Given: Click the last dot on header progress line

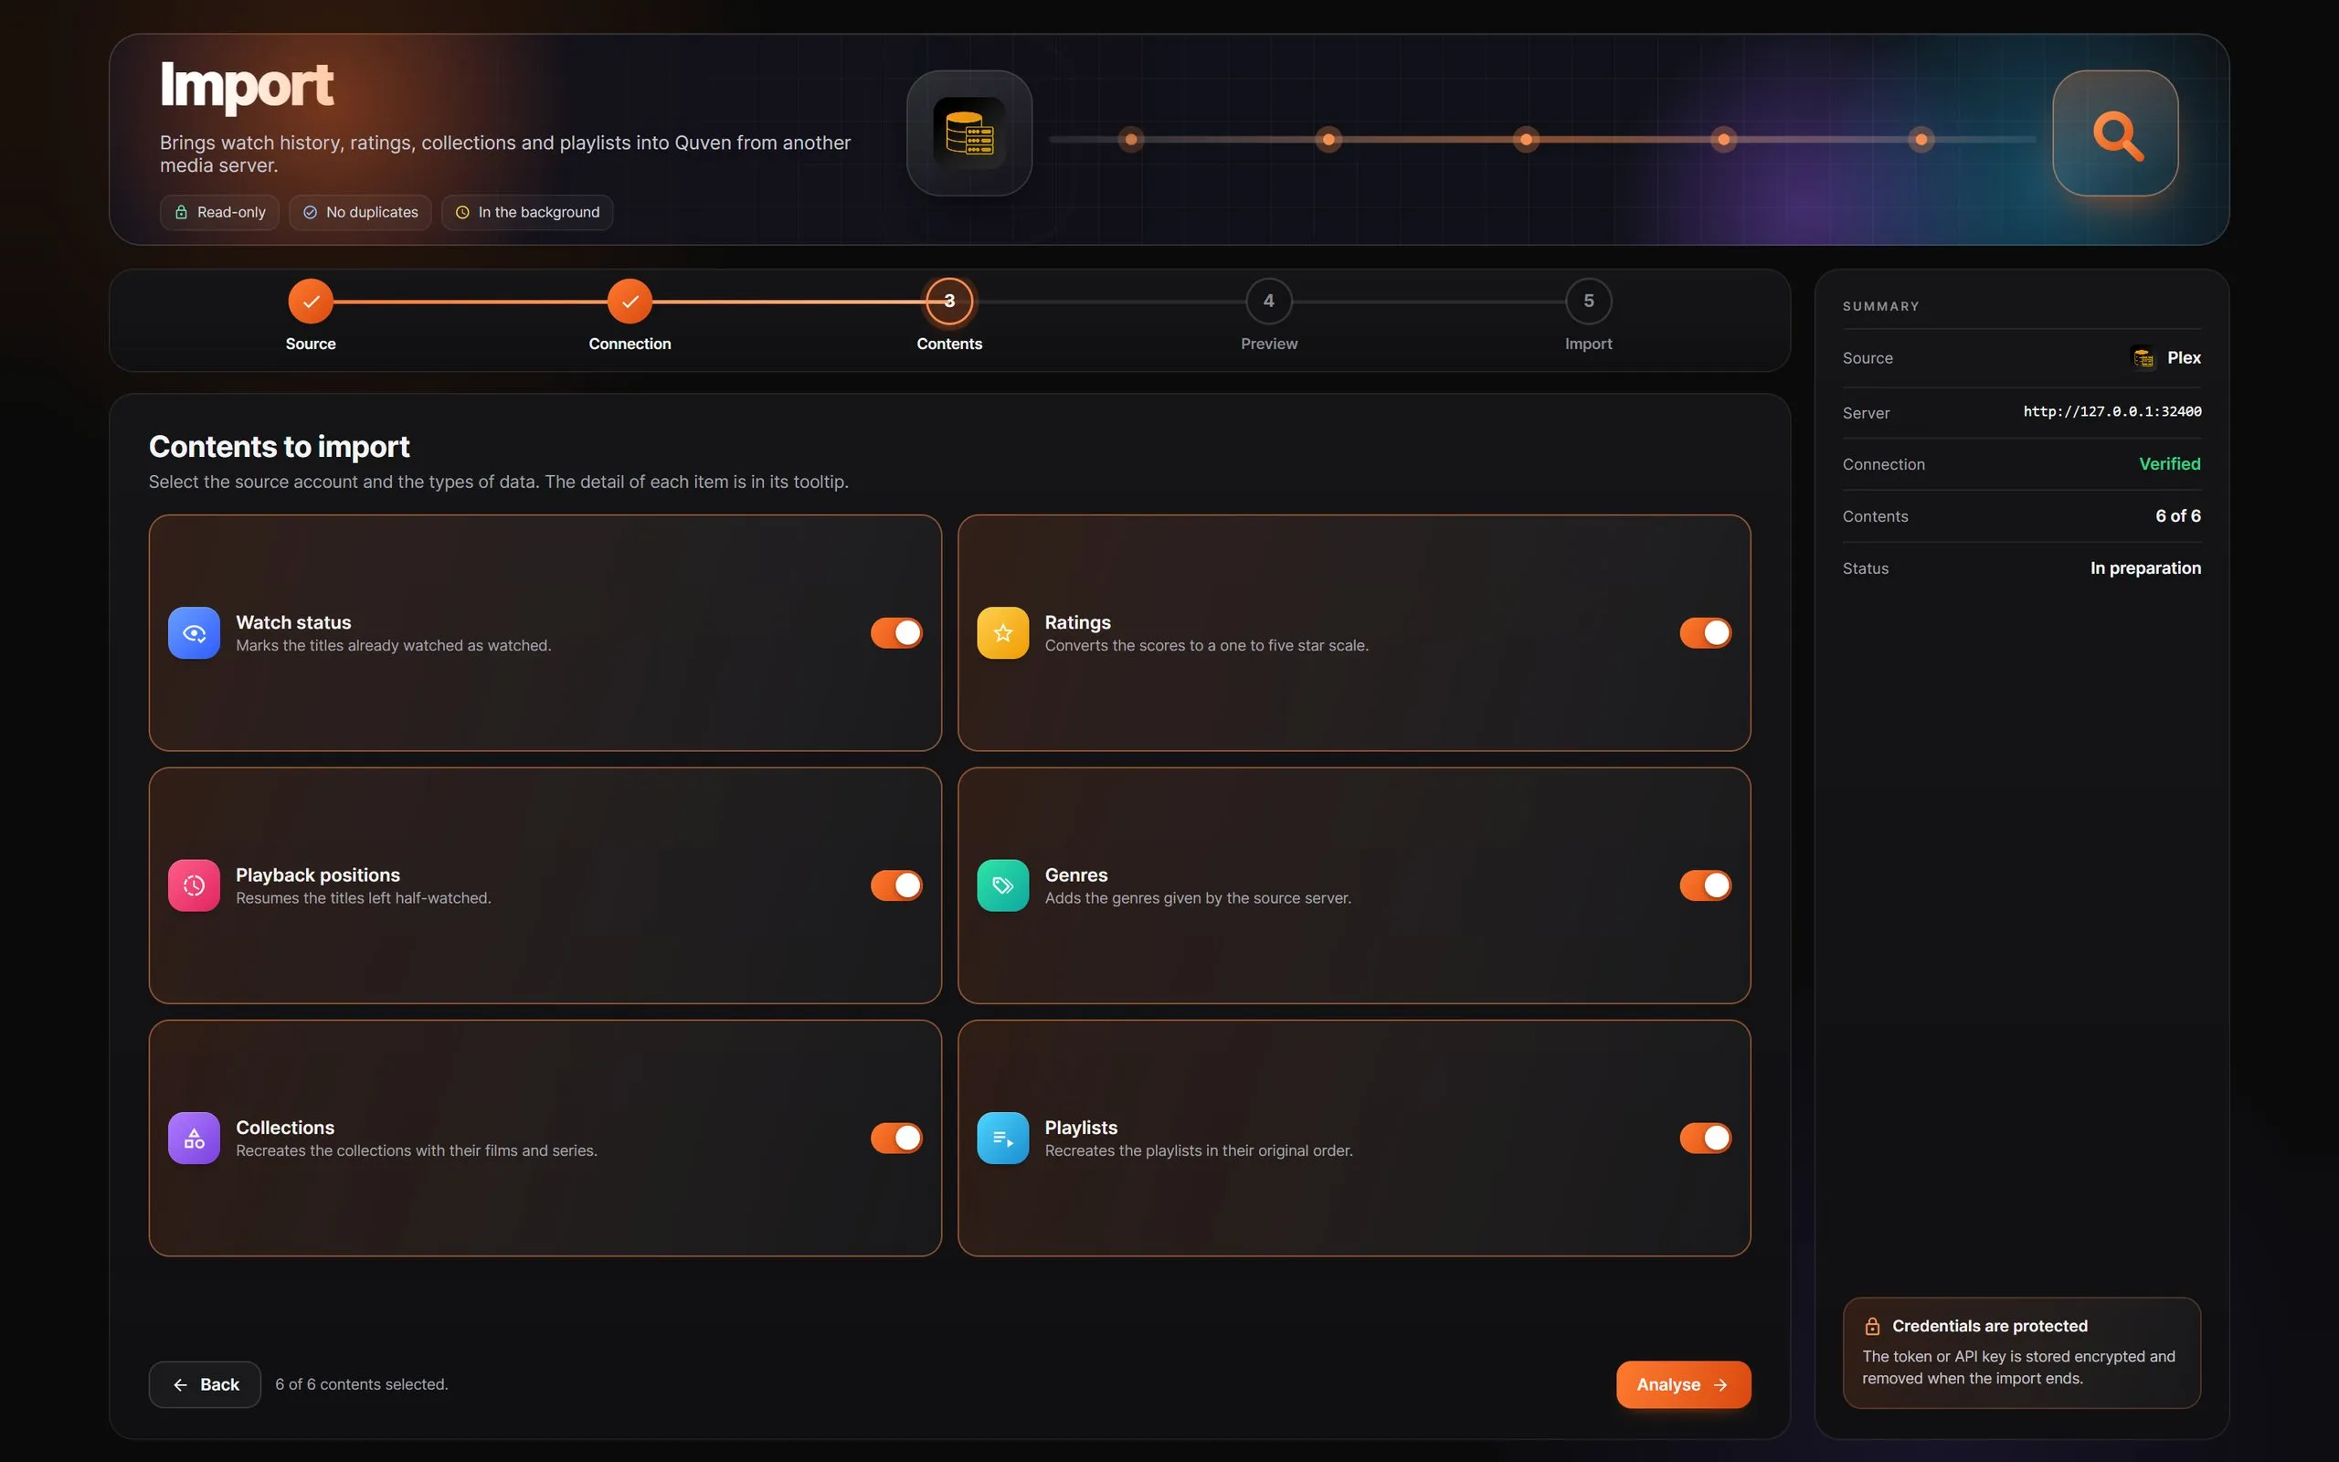Looking at the screenshot, I should pos(1921,139).
